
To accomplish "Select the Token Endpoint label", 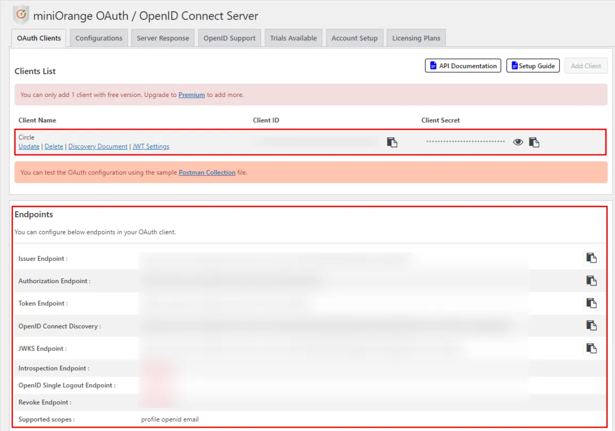I will pyautogui.click(x=43, y=303).
